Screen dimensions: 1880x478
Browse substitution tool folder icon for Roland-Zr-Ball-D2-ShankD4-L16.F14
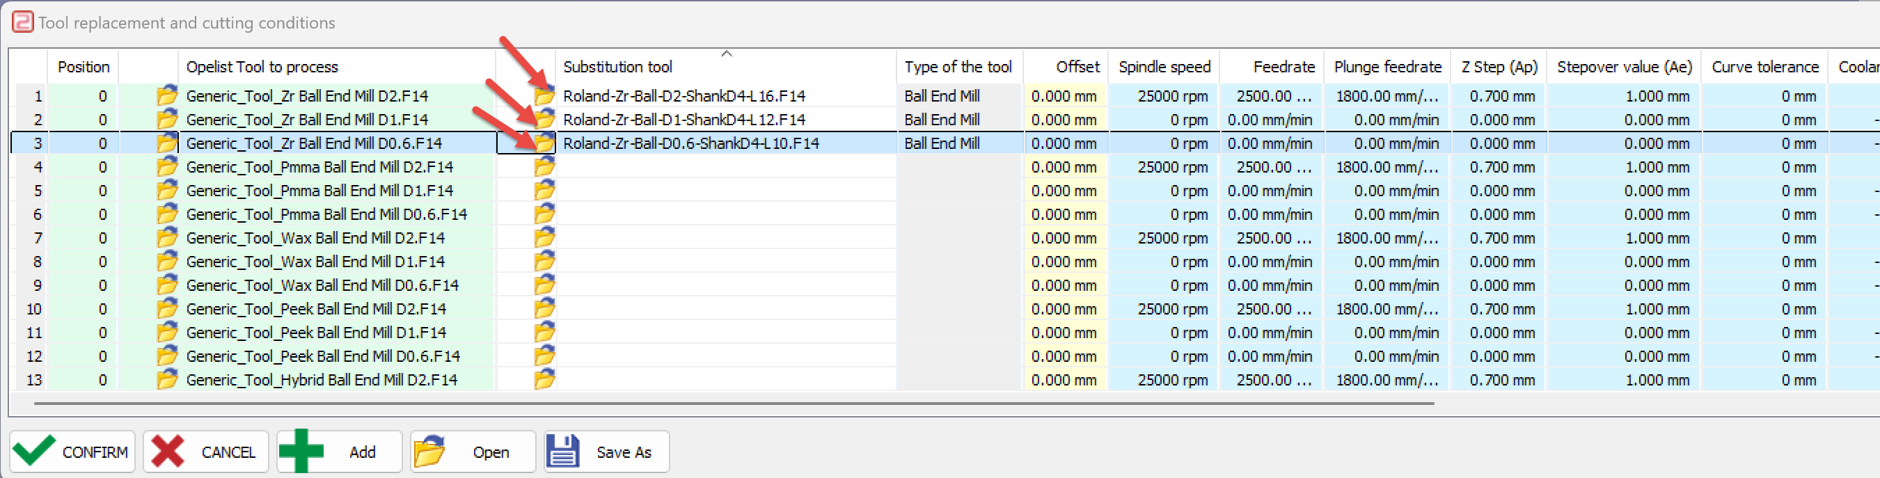[x=544, y=95]
